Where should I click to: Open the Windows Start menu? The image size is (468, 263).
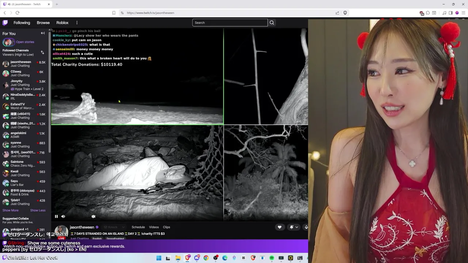coord(159,258)
